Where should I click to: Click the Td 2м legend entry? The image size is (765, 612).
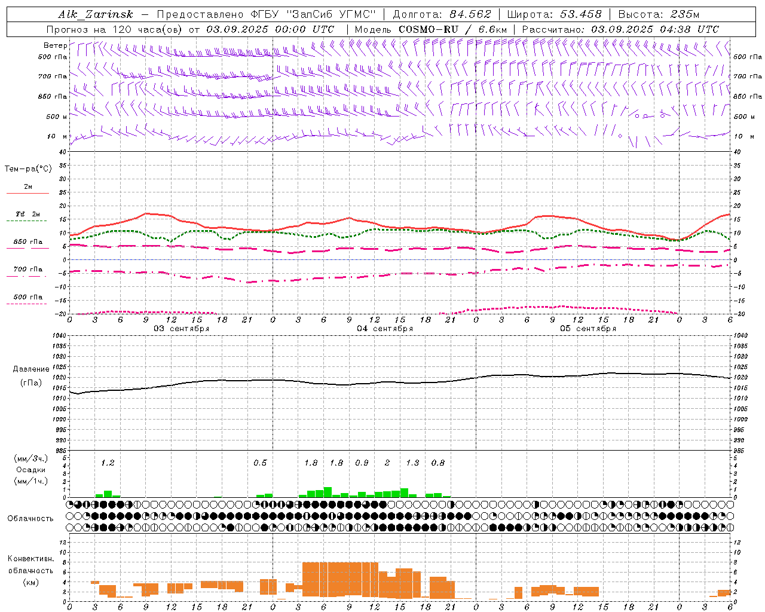(28, 214)
